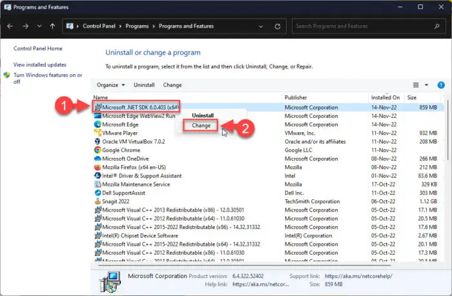Viewport: 452px width, 296px height.
Task: Open Control Panel Home link
Action: tap(37, 48)
